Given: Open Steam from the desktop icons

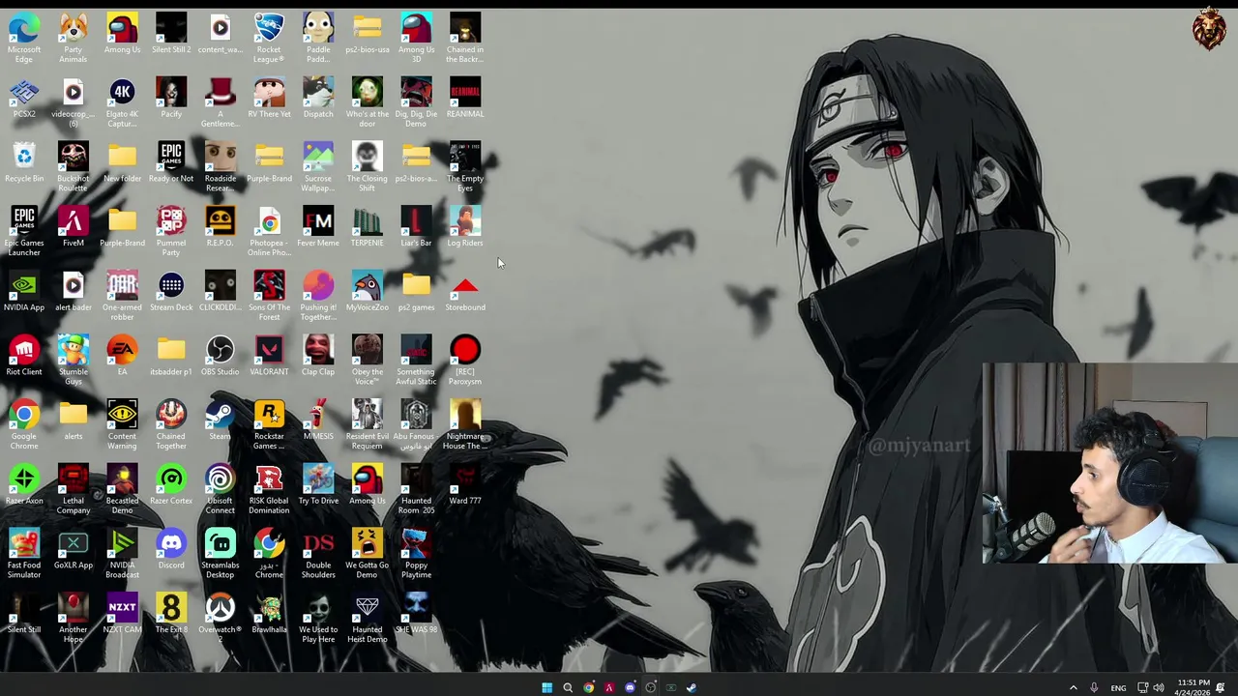Looking at the screenshot, I should [221, 420].
